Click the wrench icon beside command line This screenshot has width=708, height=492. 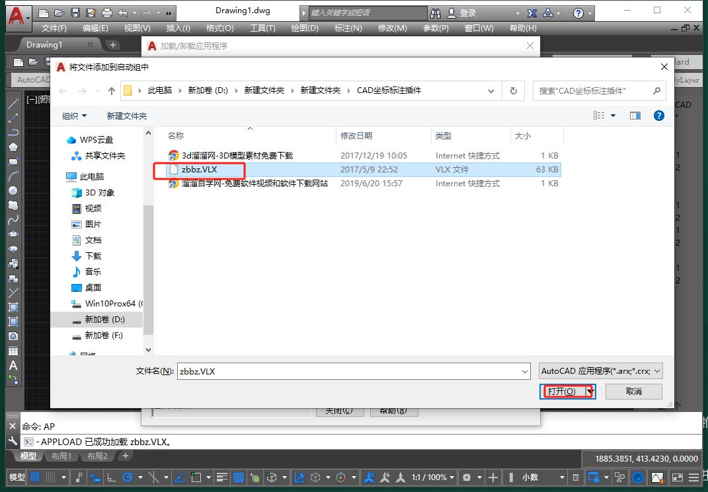pyautogui.click(x=13, y=441)
